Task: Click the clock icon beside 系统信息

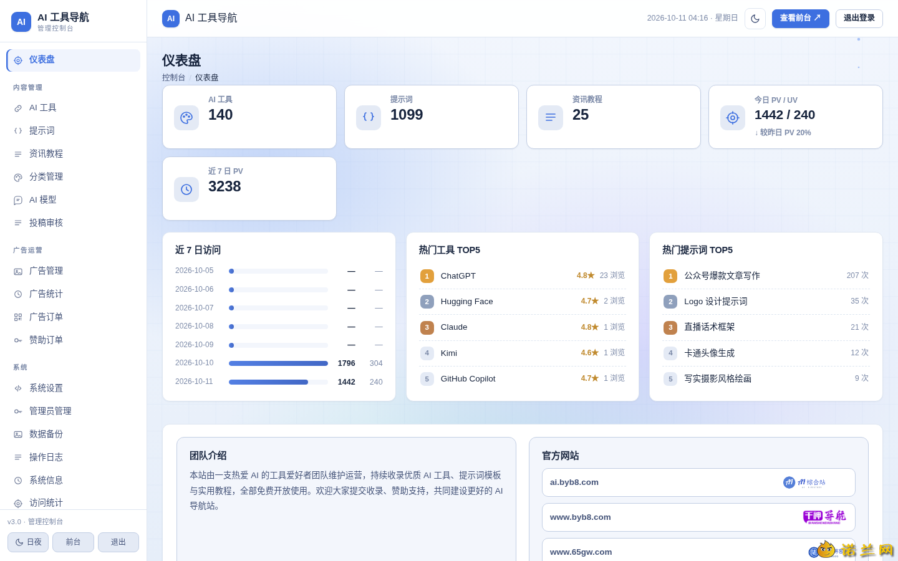Action: [x=18, y=481]
